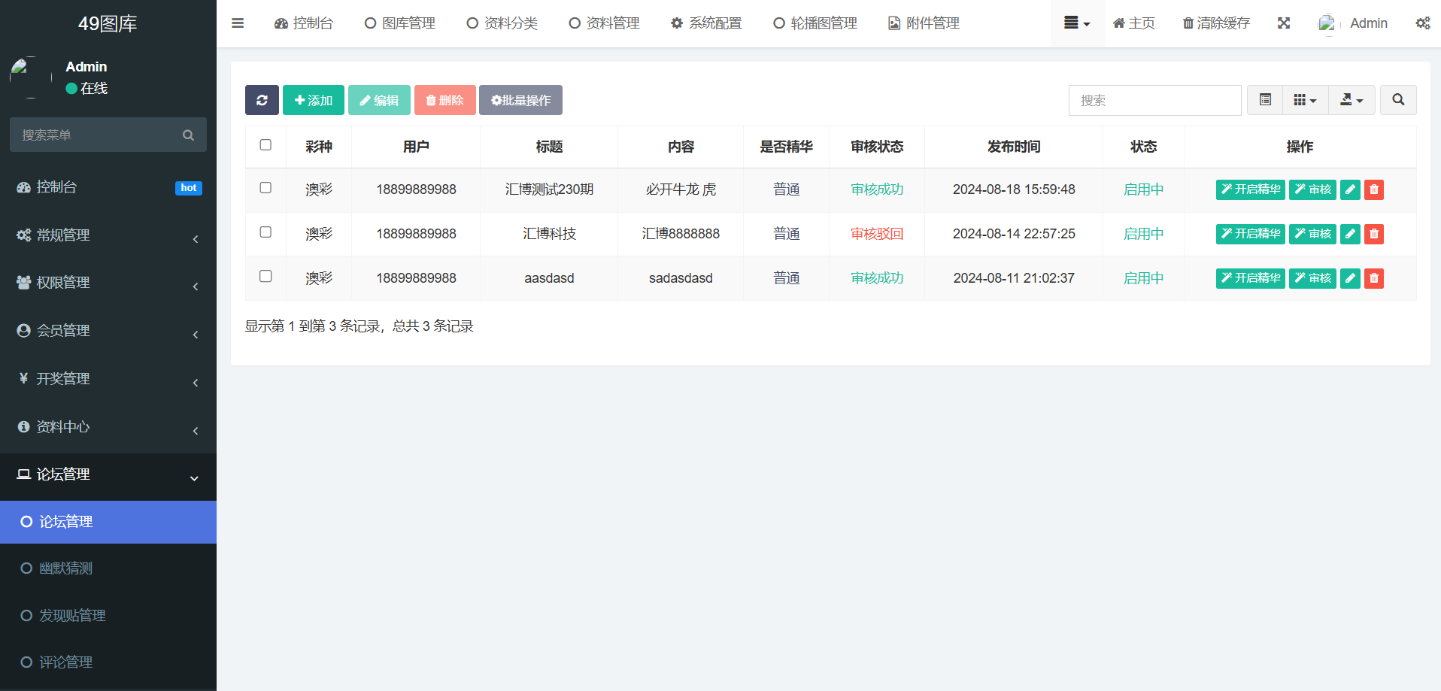Tick the checkbox for the aasdasd row

[265, 277]
